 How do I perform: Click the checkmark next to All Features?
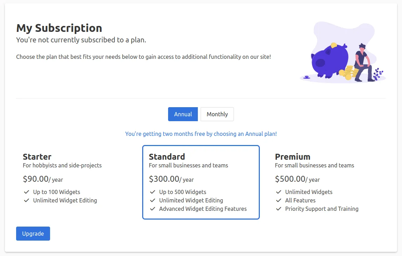(278, 200)
